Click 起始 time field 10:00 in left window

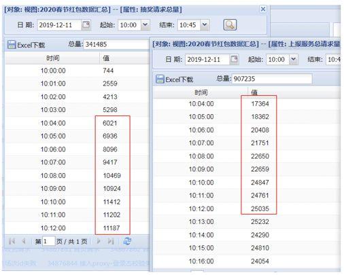click(x=129, y=25)
